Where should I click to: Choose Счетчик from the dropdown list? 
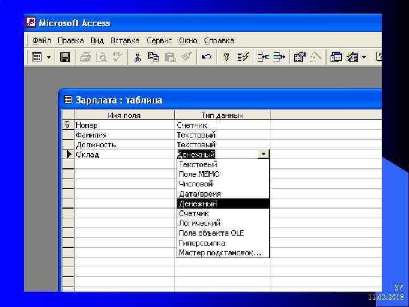(223, 214)
